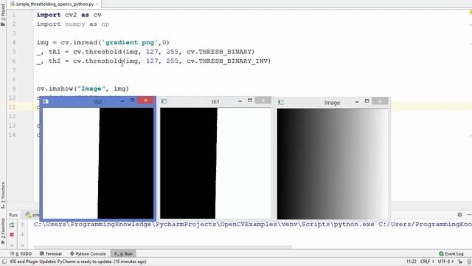
Task: Click the cursor position 11:22 indicator
Action: coord(412,262)
